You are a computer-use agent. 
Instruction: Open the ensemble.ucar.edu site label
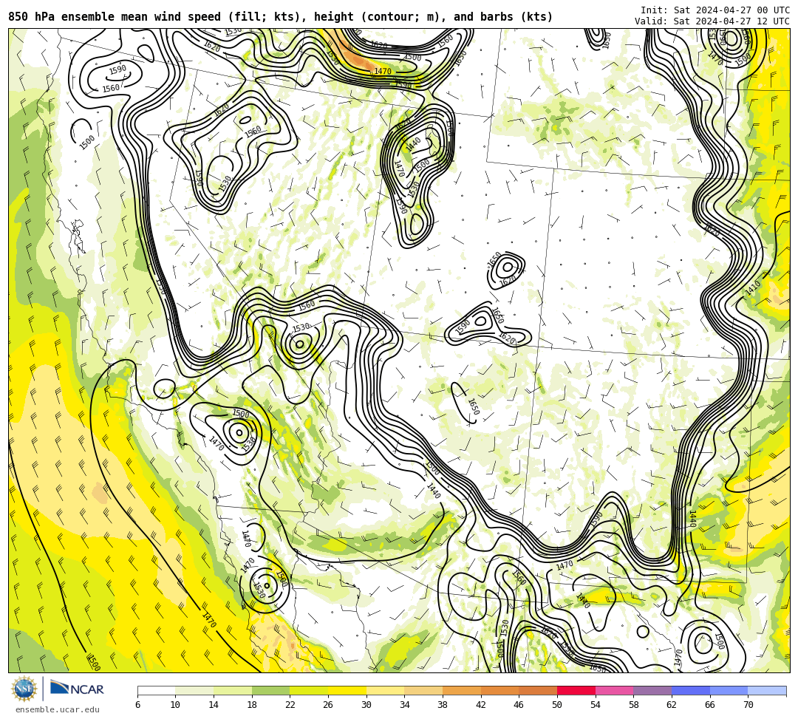pyautogui.click(x=57, y=709)
